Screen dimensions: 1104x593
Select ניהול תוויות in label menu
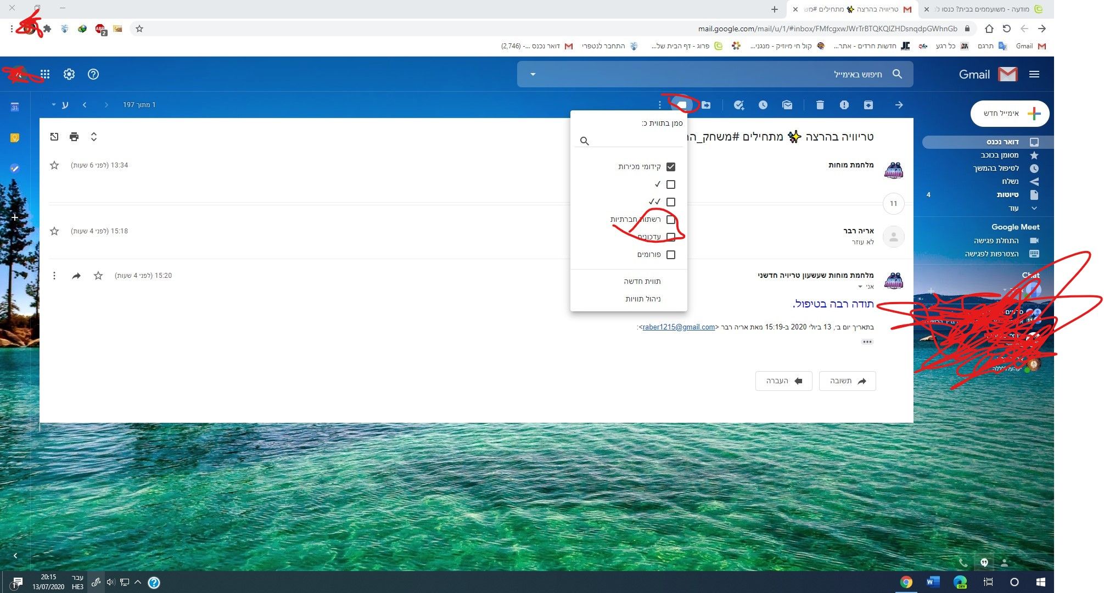[x=642, y=299]
